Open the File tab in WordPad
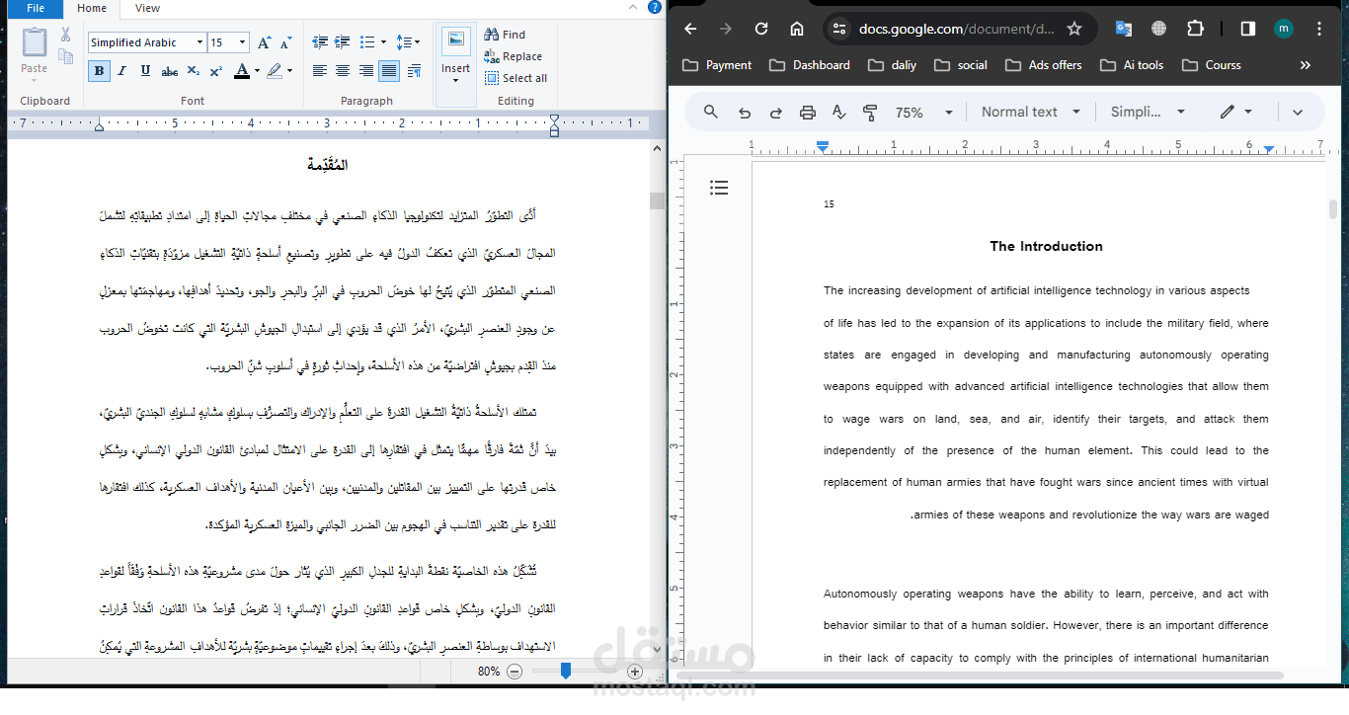 [x=36, y=8]
